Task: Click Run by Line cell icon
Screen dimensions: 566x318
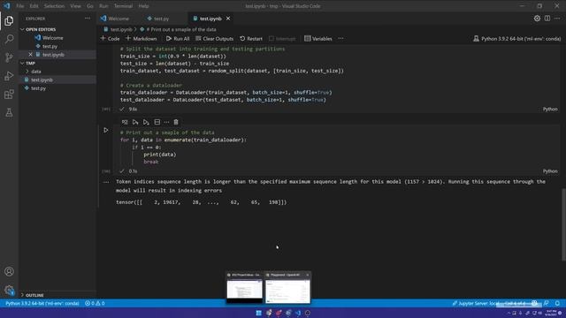Action: (125, 122)
